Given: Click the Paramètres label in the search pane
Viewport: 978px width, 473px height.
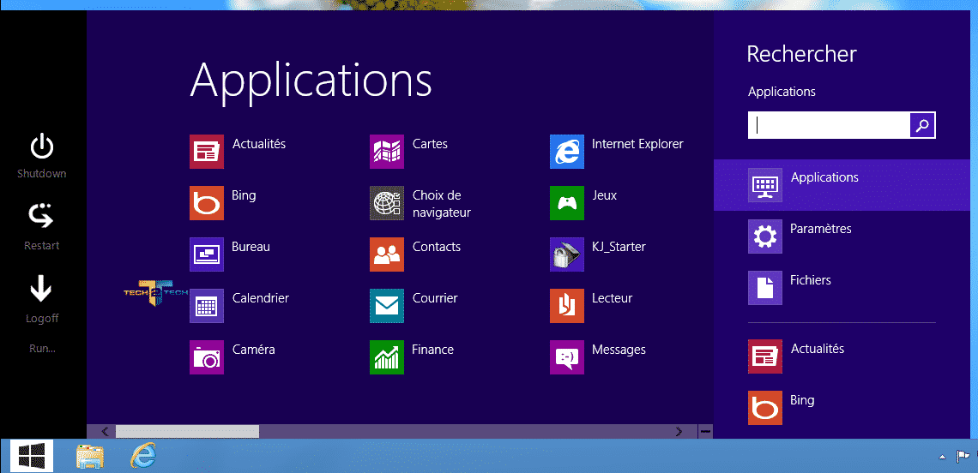Looking at the screenshot, I should tap(820, 229).
